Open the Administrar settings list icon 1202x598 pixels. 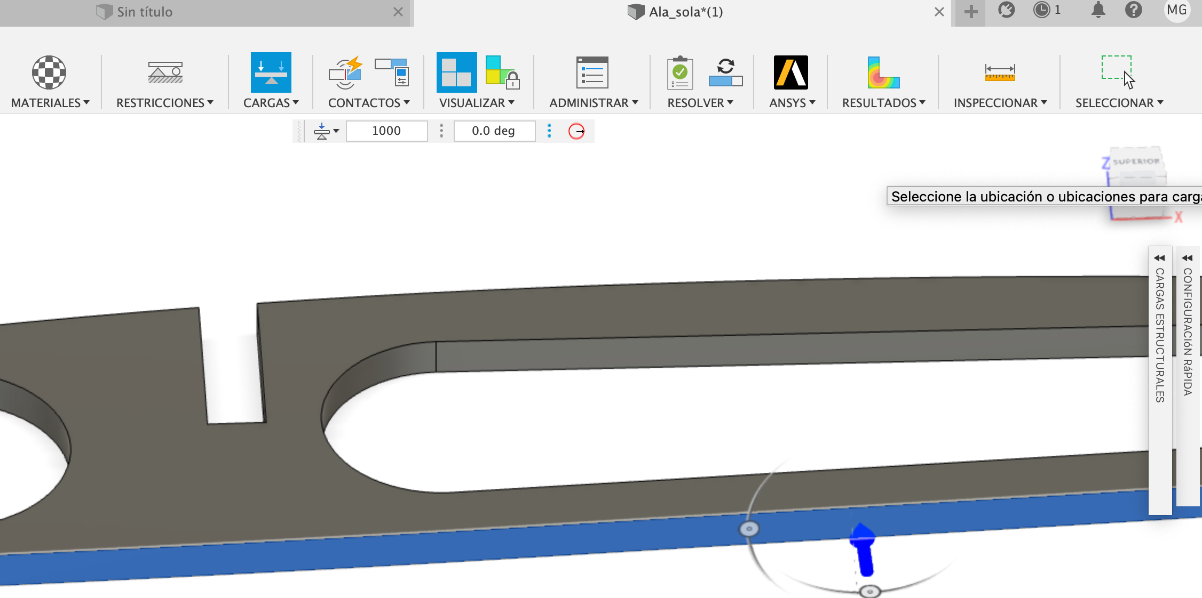point(592,72)
